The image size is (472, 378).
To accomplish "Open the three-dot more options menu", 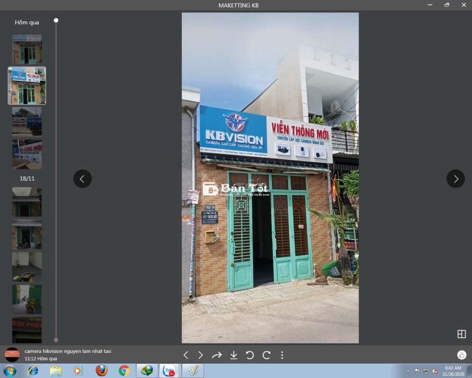I will 282,355.
